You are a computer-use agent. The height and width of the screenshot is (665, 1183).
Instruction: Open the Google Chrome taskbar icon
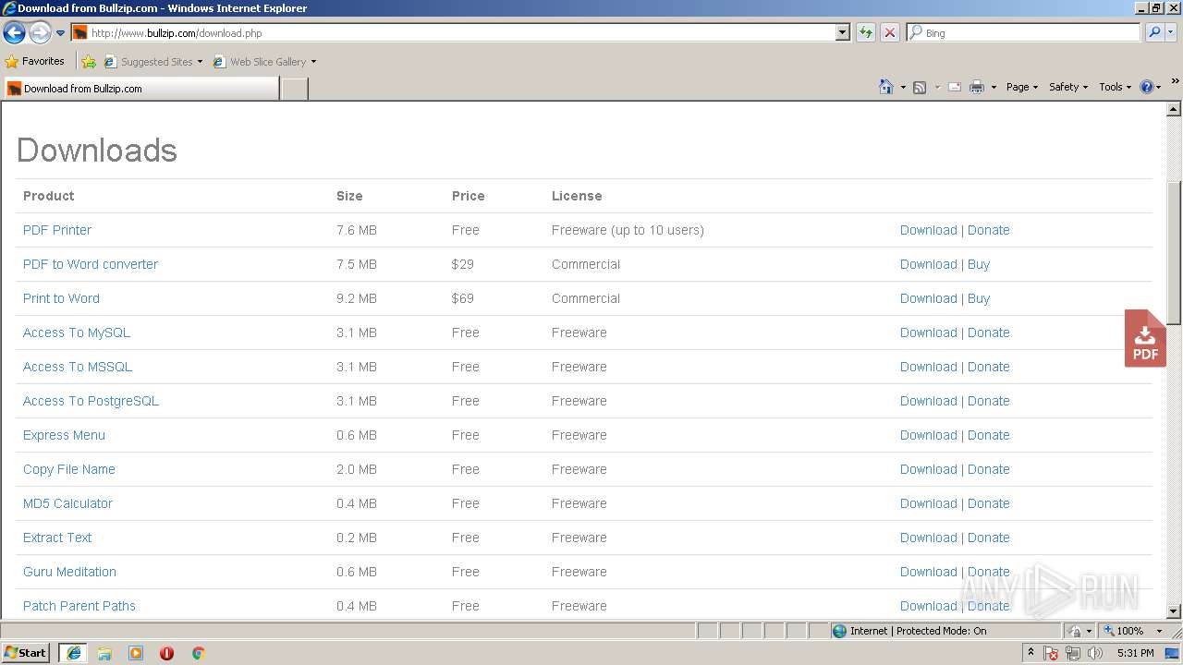point(198,653)
